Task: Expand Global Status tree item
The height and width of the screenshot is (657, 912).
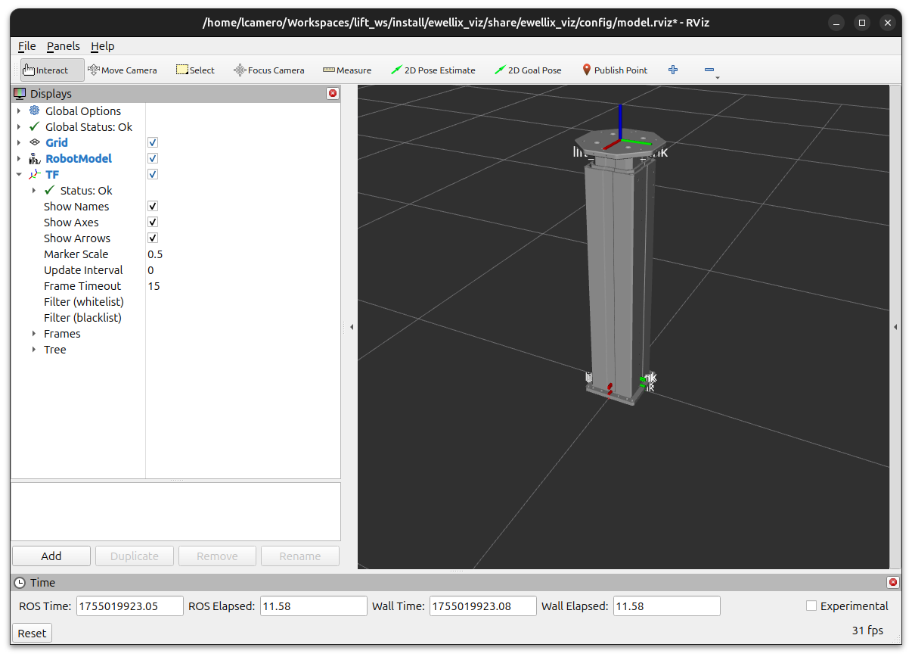Action: pyautogui.click(x=19, y=126)
